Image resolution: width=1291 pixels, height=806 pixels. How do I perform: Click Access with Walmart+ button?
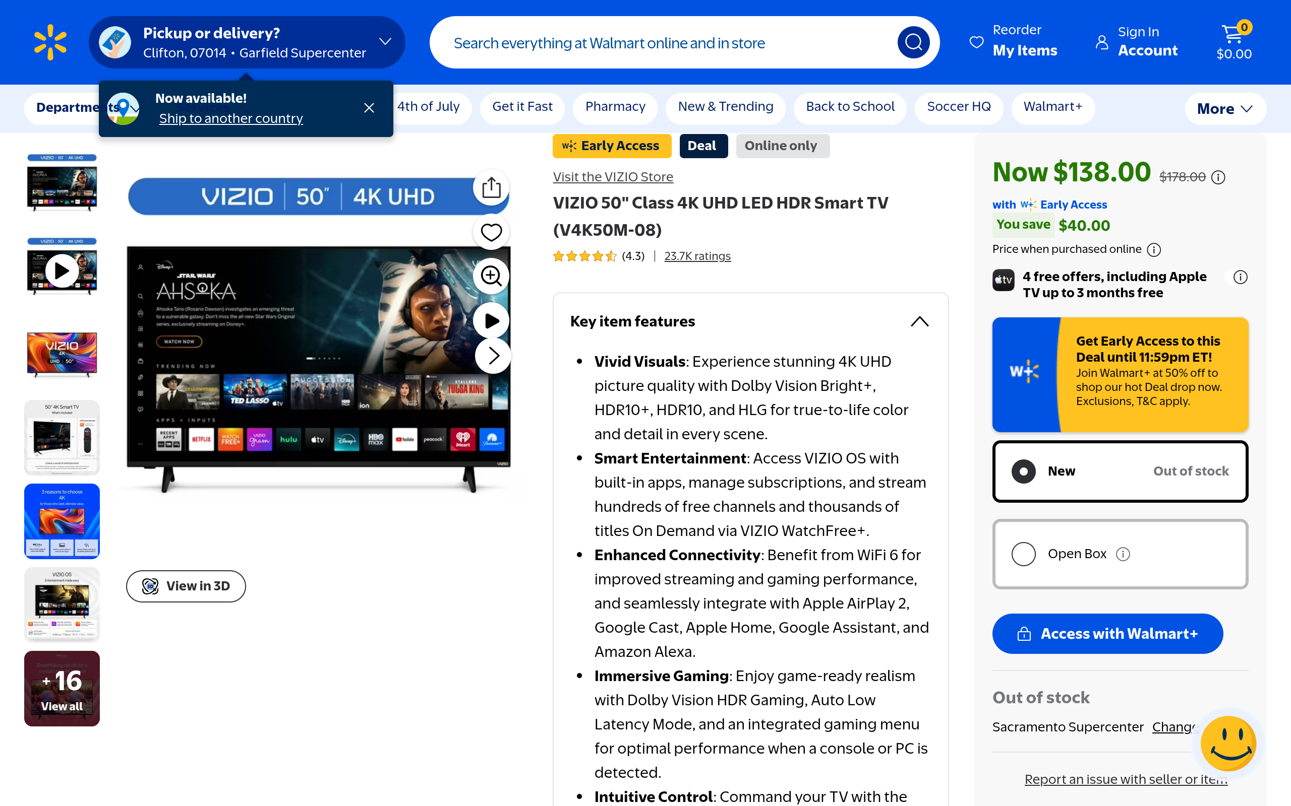click(1107, 633)
